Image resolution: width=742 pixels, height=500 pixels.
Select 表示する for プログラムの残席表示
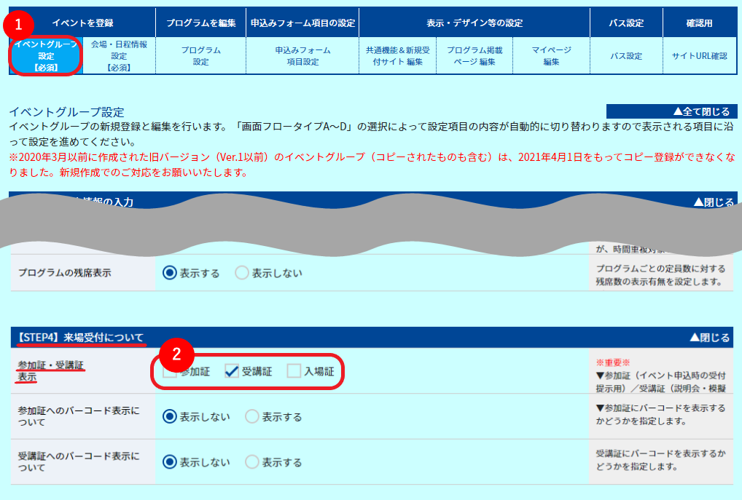pos(169,273)
